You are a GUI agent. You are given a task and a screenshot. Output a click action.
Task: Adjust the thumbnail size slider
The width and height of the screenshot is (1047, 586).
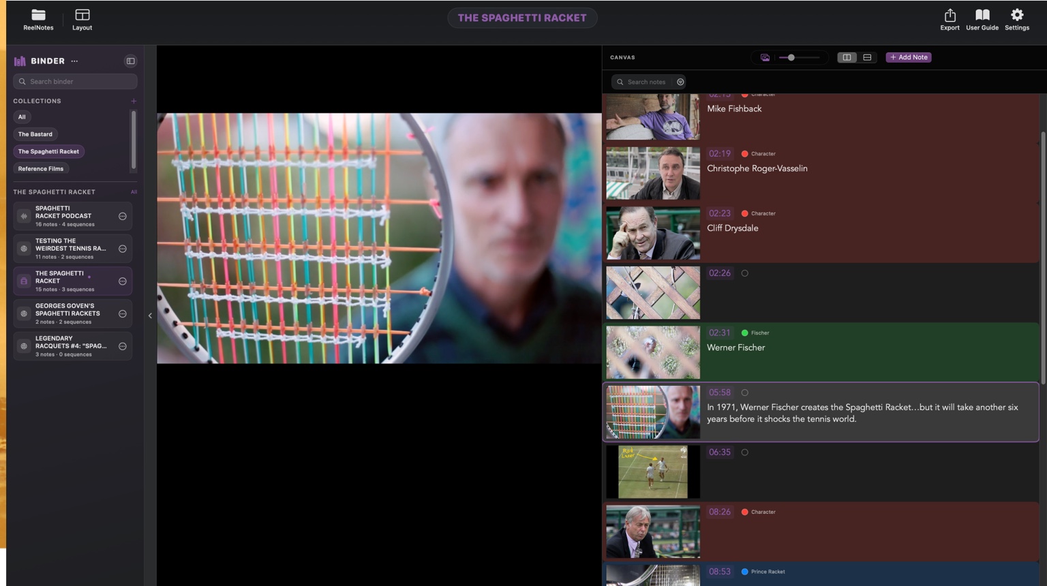tap(800, 57)
